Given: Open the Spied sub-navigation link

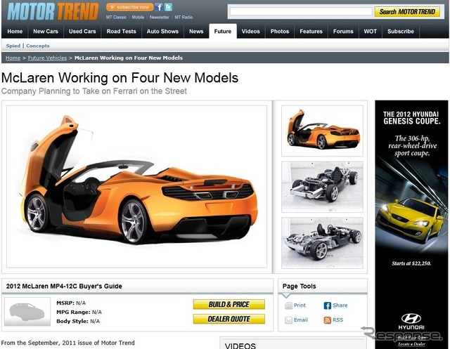Looking at the screenshot, I should tap(13, 46).
